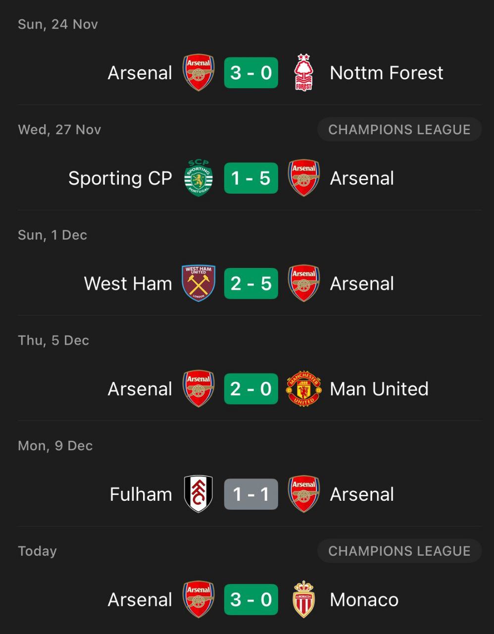
Task: Click the Champions League tag on 27 Nov
Action: (x=399, y=130)
